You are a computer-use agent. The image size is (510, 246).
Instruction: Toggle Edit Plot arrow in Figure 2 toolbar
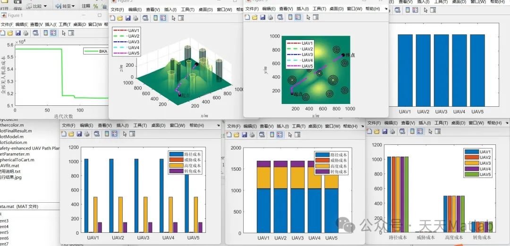click(174, 18)
